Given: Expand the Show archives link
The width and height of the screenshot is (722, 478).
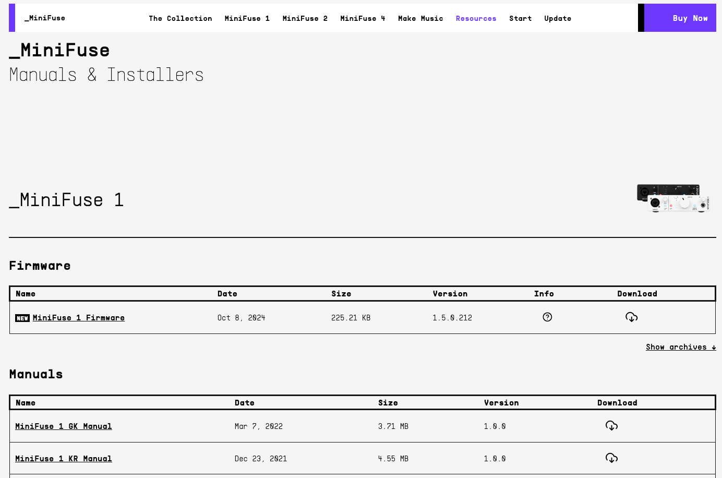Looking at the screenshot, I should click(680, 347).
